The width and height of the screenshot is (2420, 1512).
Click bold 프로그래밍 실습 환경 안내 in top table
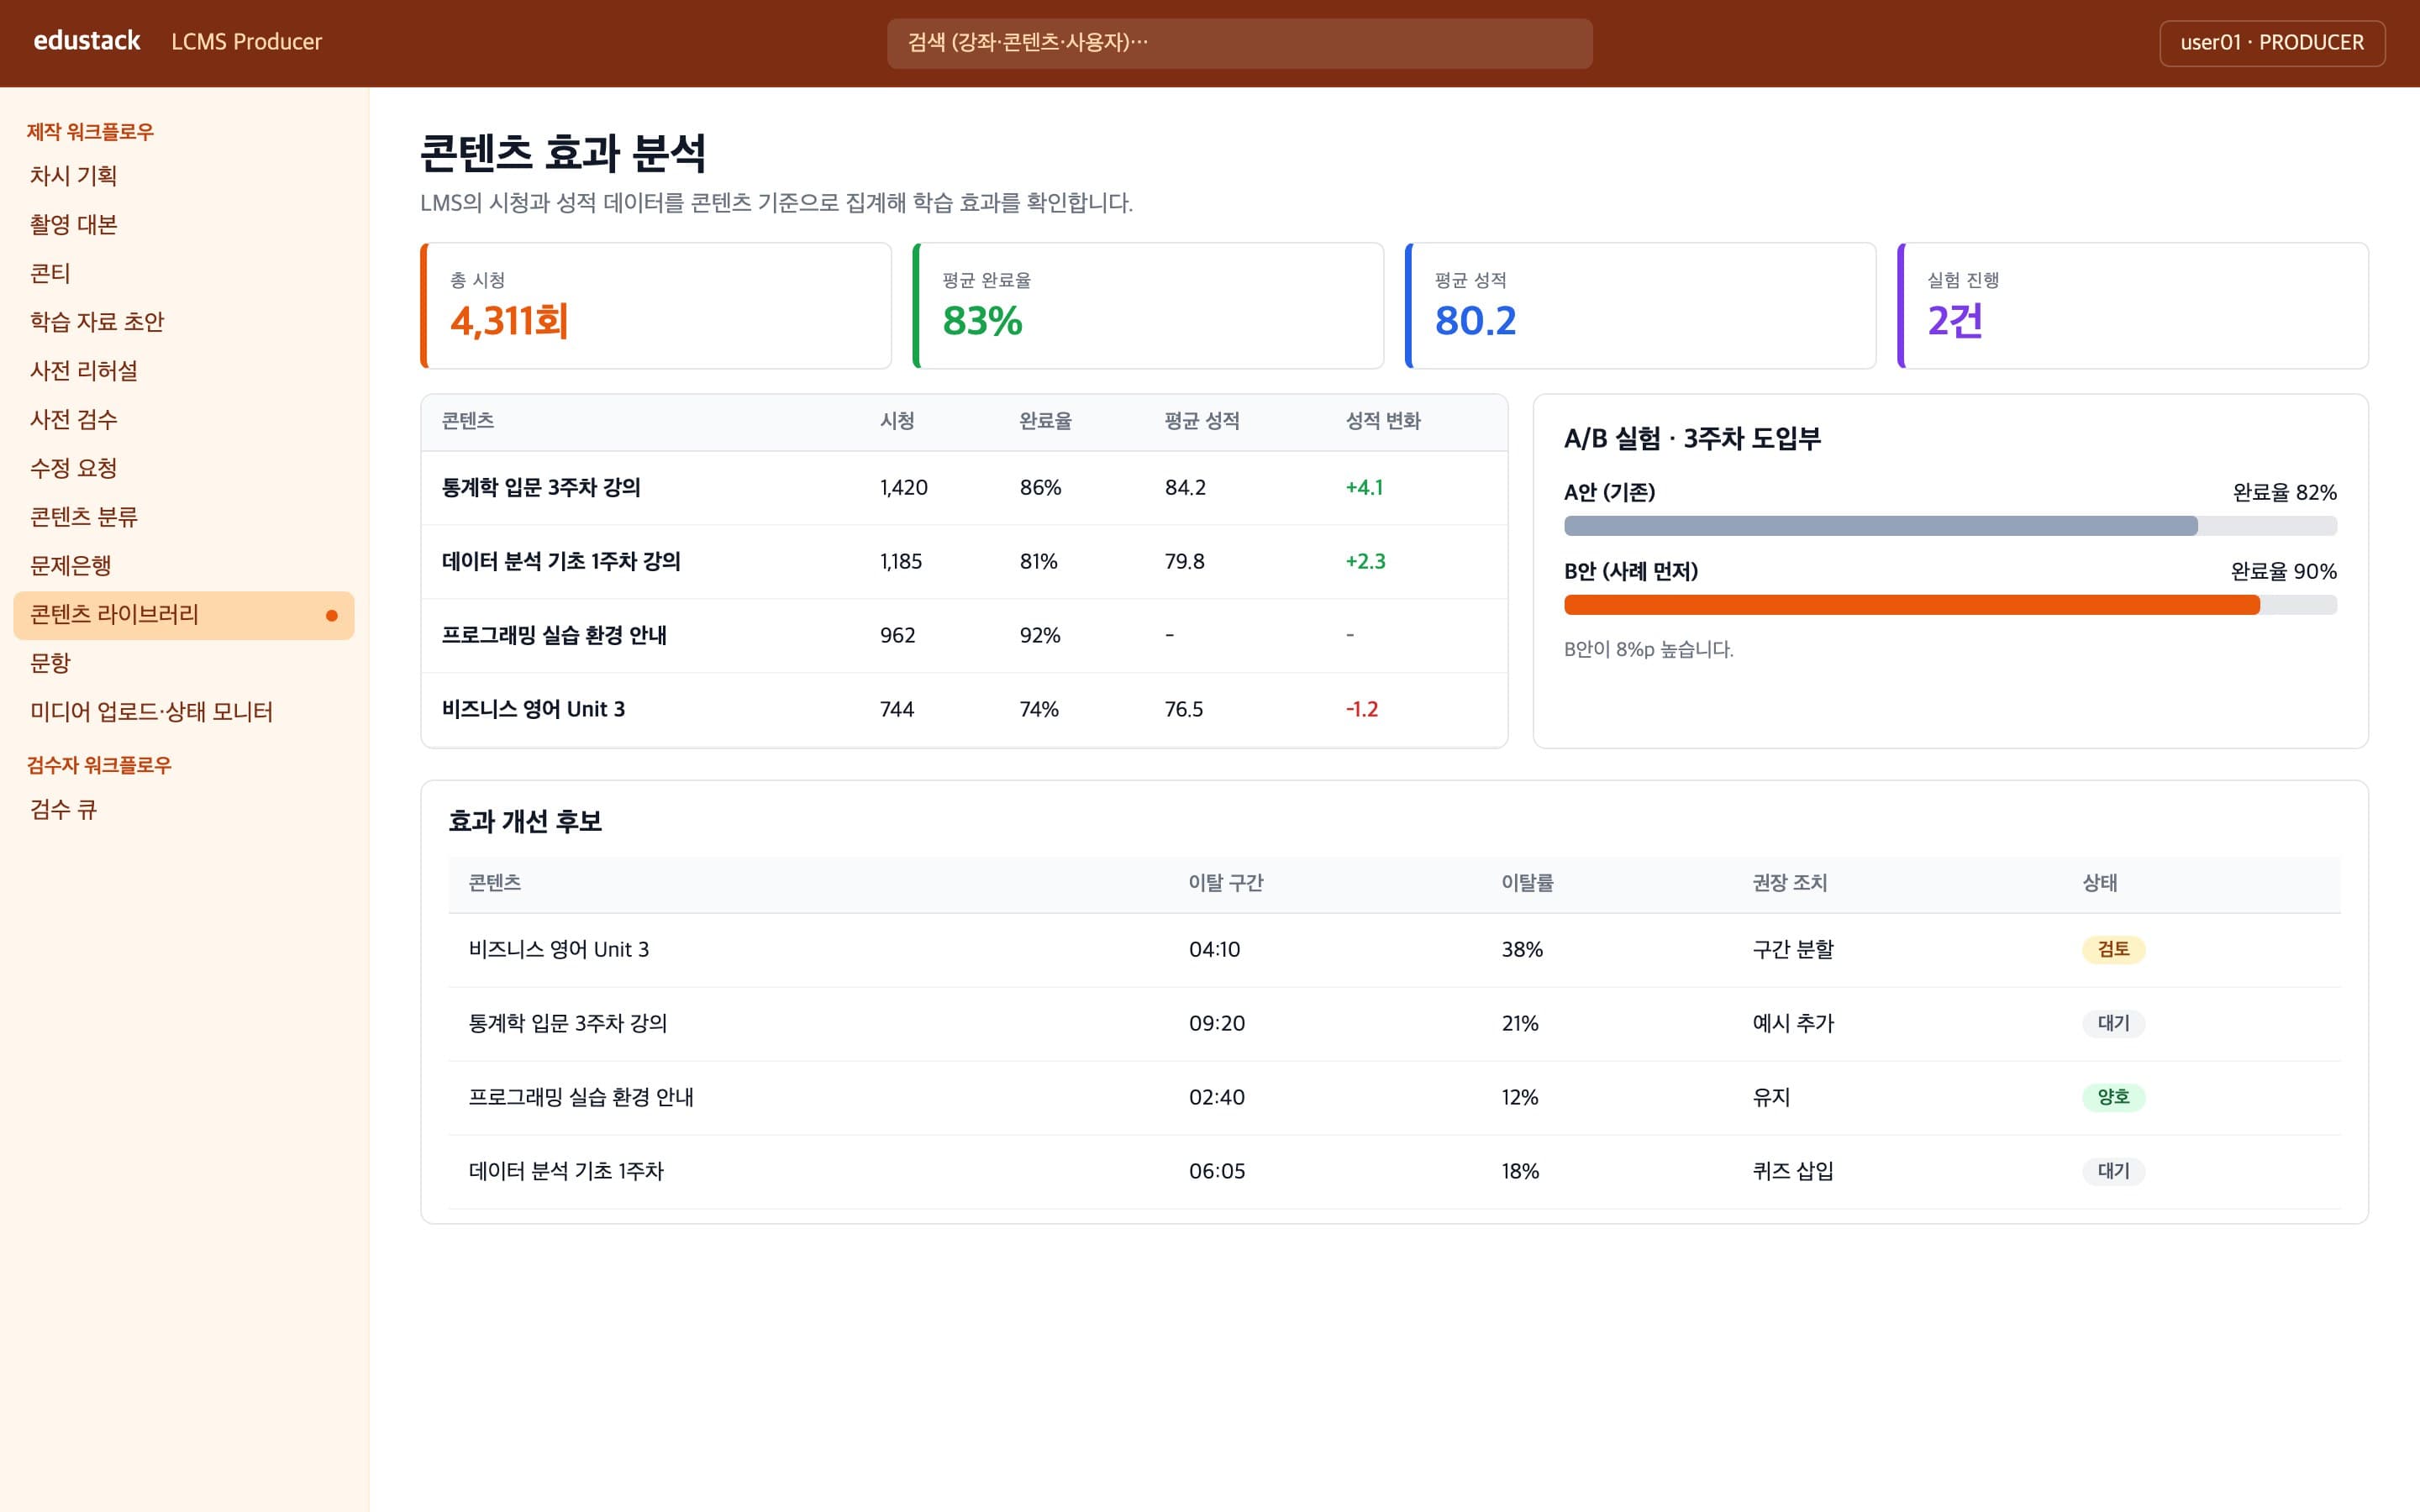(554, 636)
